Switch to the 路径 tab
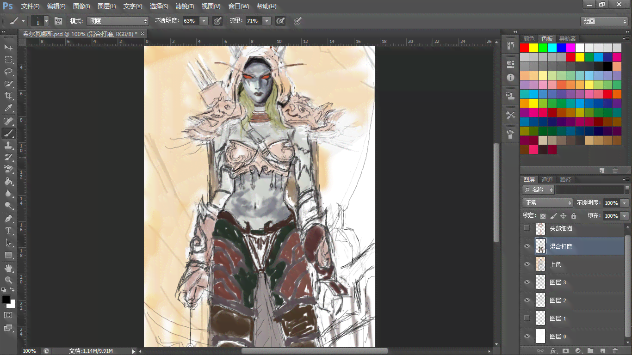 [x=565, y=179]
